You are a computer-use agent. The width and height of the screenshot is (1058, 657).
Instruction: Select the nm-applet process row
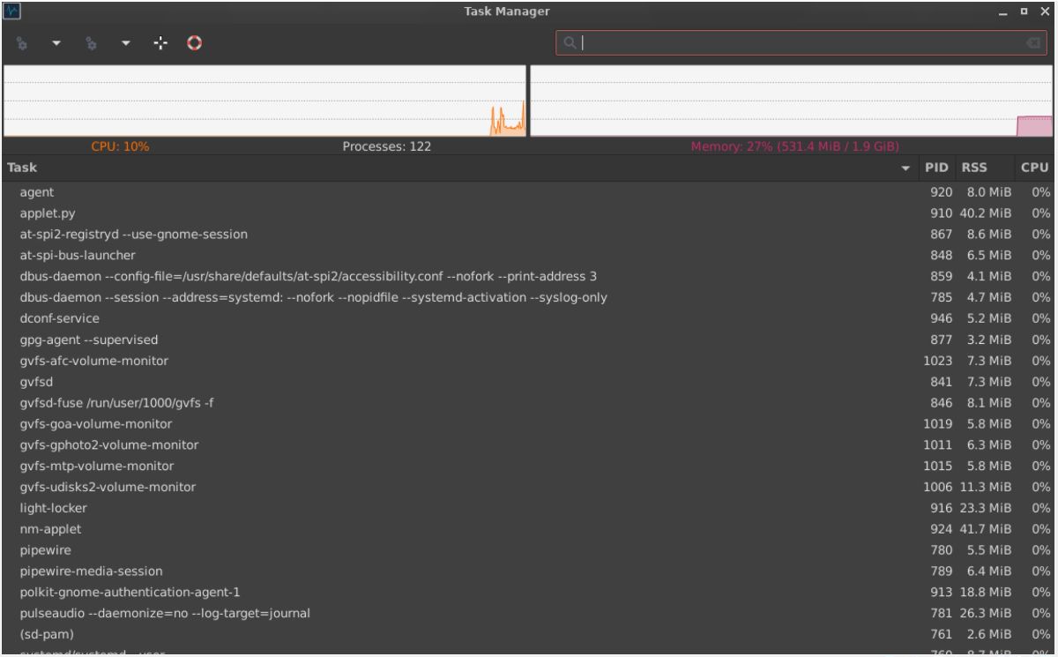click(529, 529)
